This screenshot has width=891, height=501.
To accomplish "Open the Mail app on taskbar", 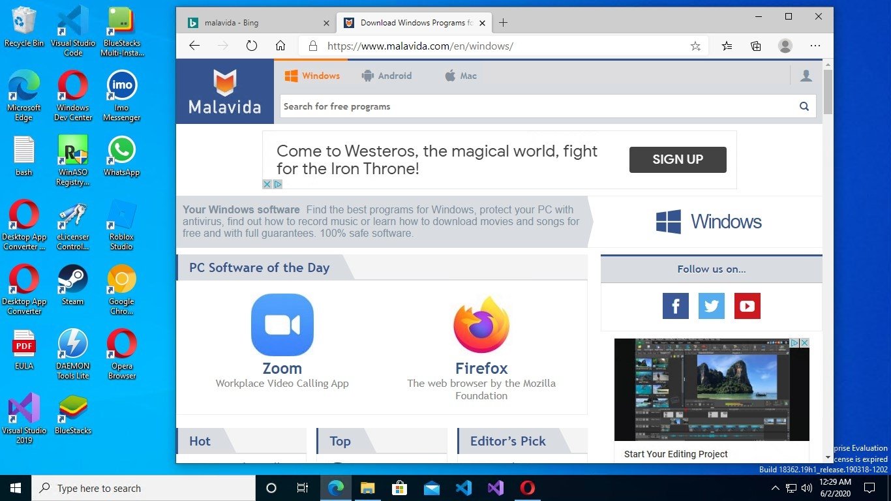I will 432,488.
